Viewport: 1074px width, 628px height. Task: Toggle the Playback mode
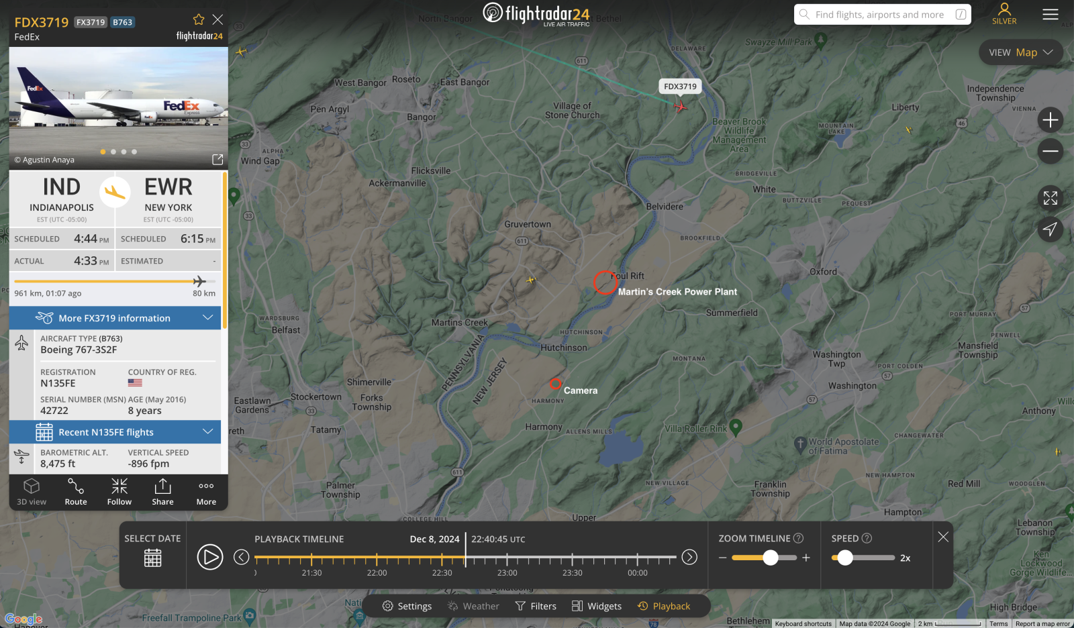(664, 606)
